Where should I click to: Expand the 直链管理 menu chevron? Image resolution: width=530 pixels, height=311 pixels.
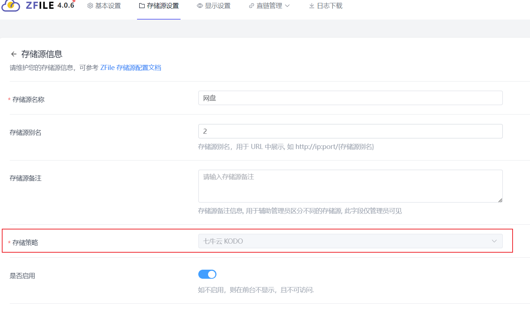pyautogui.click(x=287, y=6)
